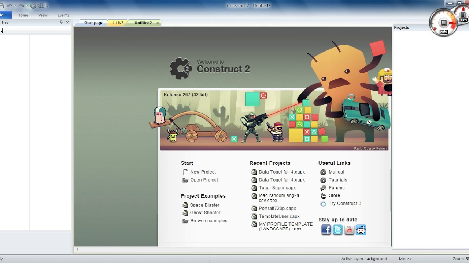The height and width of the screenshot is (263, 469).
Task: Click the horizontal scrollbar left arrow
Action: (77, 249)
